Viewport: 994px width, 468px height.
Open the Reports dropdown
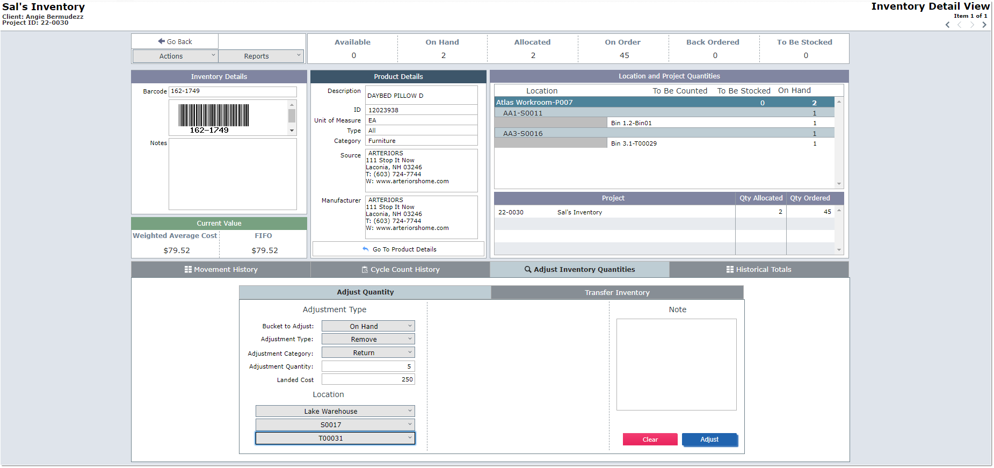point(261,56)
